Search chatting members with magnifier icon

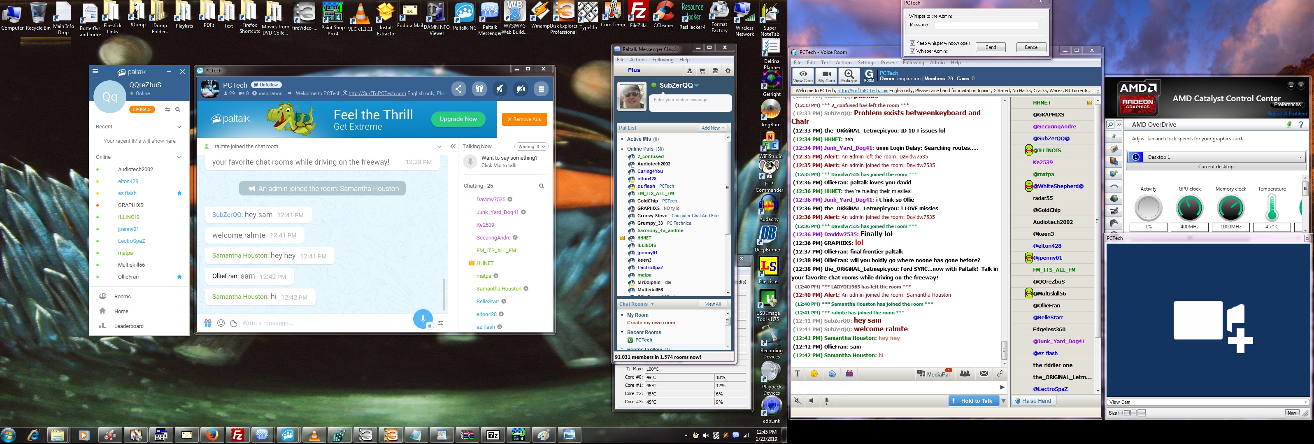click(541, 186)
